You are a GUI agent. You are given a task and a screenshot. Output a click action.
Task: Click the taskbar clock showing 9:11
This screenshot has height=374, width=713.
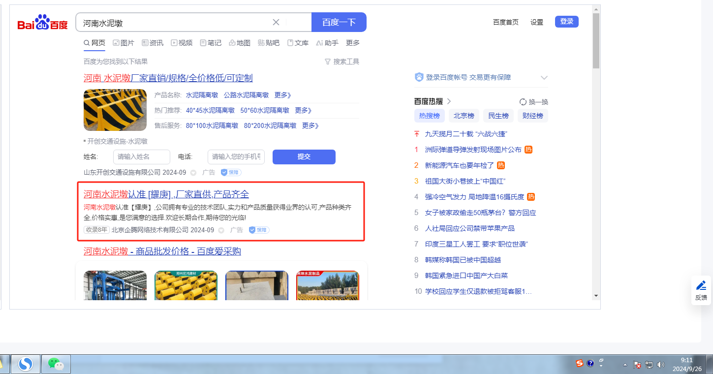point(687,364)
